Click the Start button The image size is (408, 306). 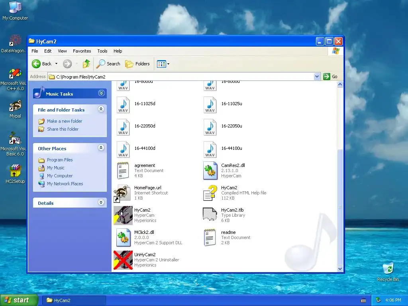tap(19, 300)
